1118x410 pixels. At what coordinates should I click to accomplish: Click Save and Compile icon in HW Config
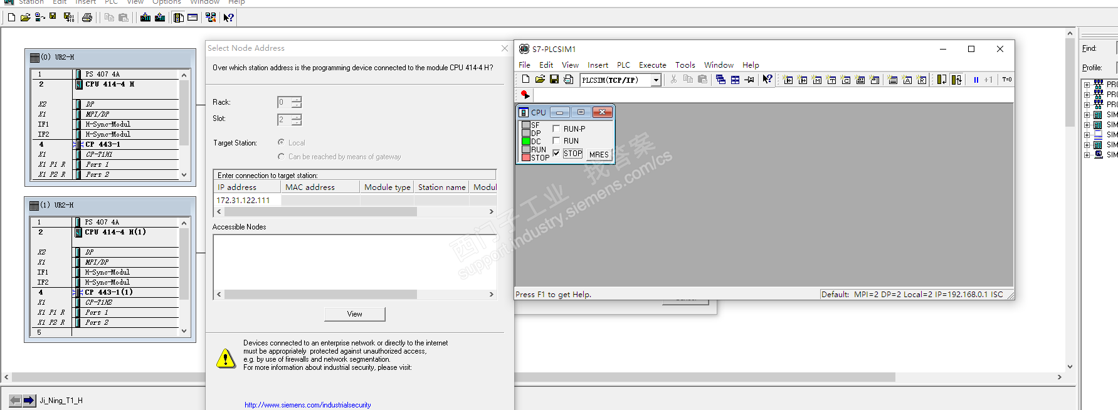68,18
